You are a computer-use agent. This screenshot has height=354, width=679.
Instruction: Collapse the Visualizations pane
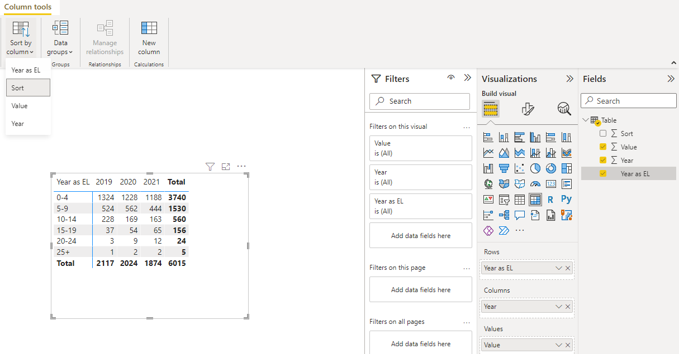pyautogui.click(x=570, y=79)
